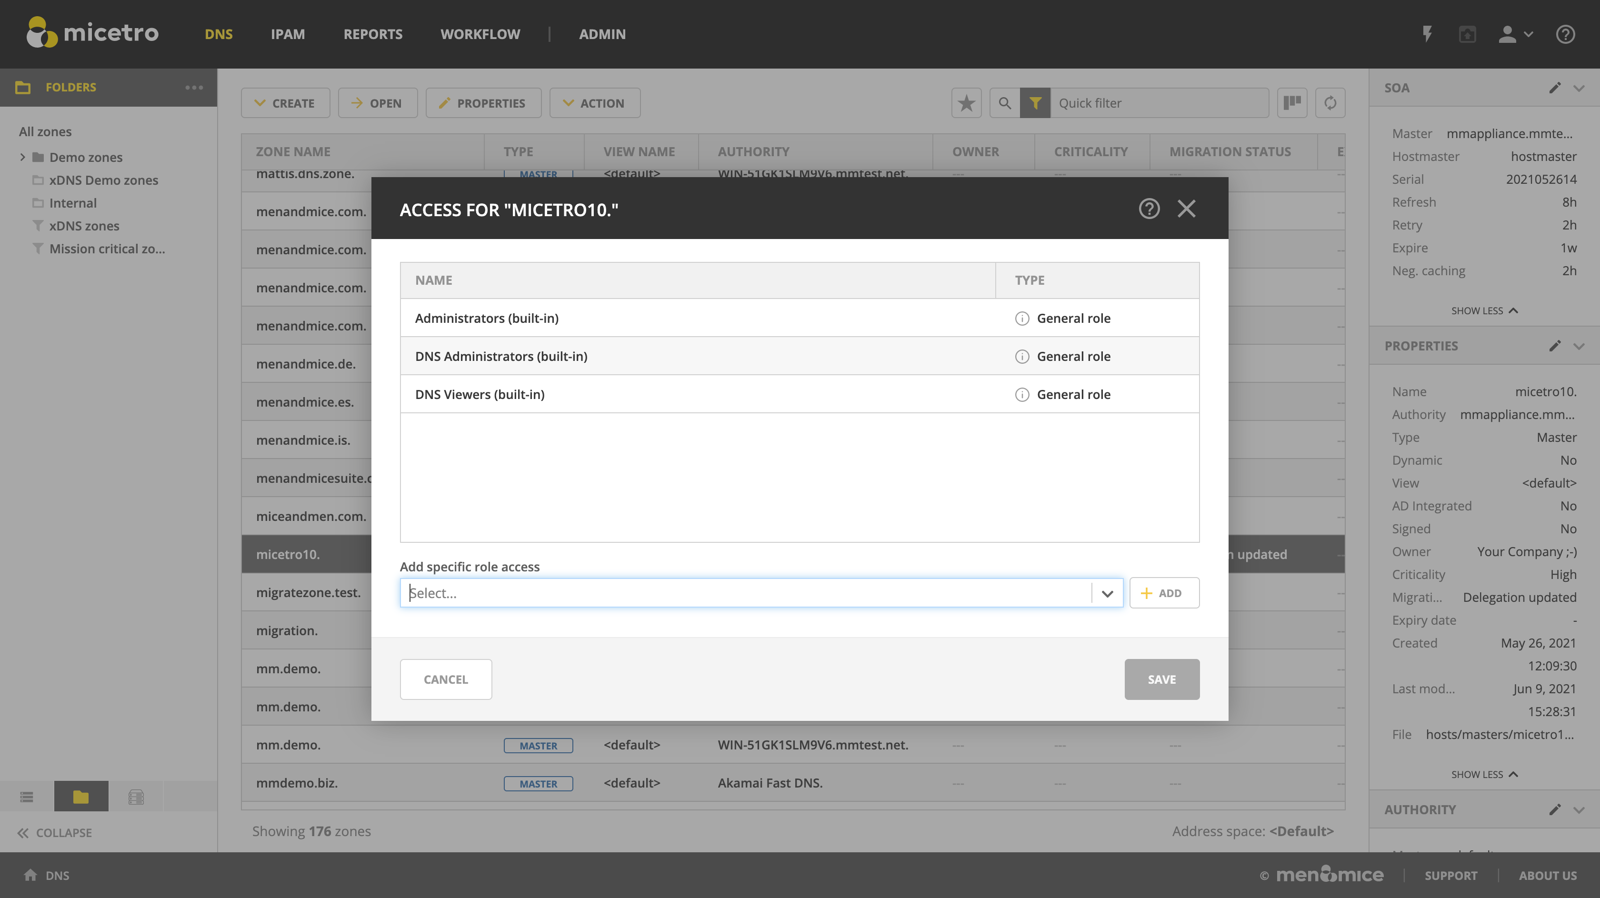Go to the REPORTS tab
The width and height of the screenshot is (1600, 898).
tap(373, 34)
